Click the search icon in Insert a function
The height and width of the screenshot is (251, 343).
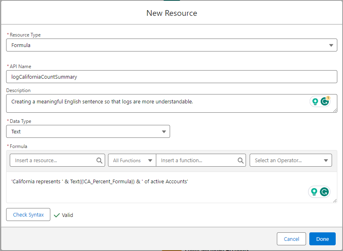(240, 161)
